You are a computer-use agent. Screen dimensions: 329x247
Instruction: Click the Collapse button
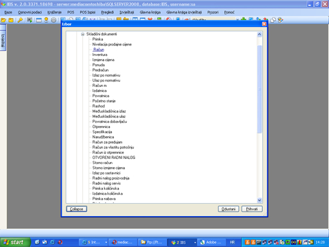(x=76, y=209)
